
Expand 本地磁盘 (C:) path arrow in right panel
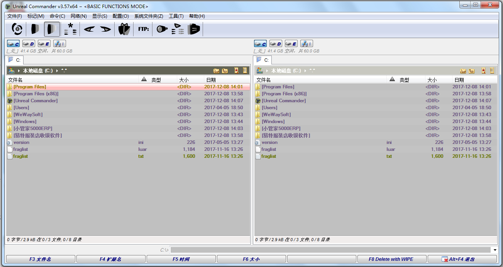pos(305,71)
